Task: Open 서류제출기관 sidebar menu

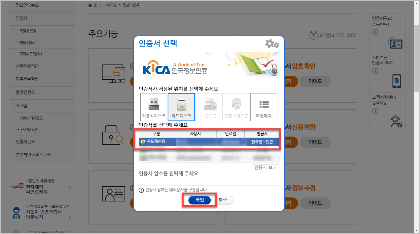Action: pyautogui.click(x=27, y=66)
